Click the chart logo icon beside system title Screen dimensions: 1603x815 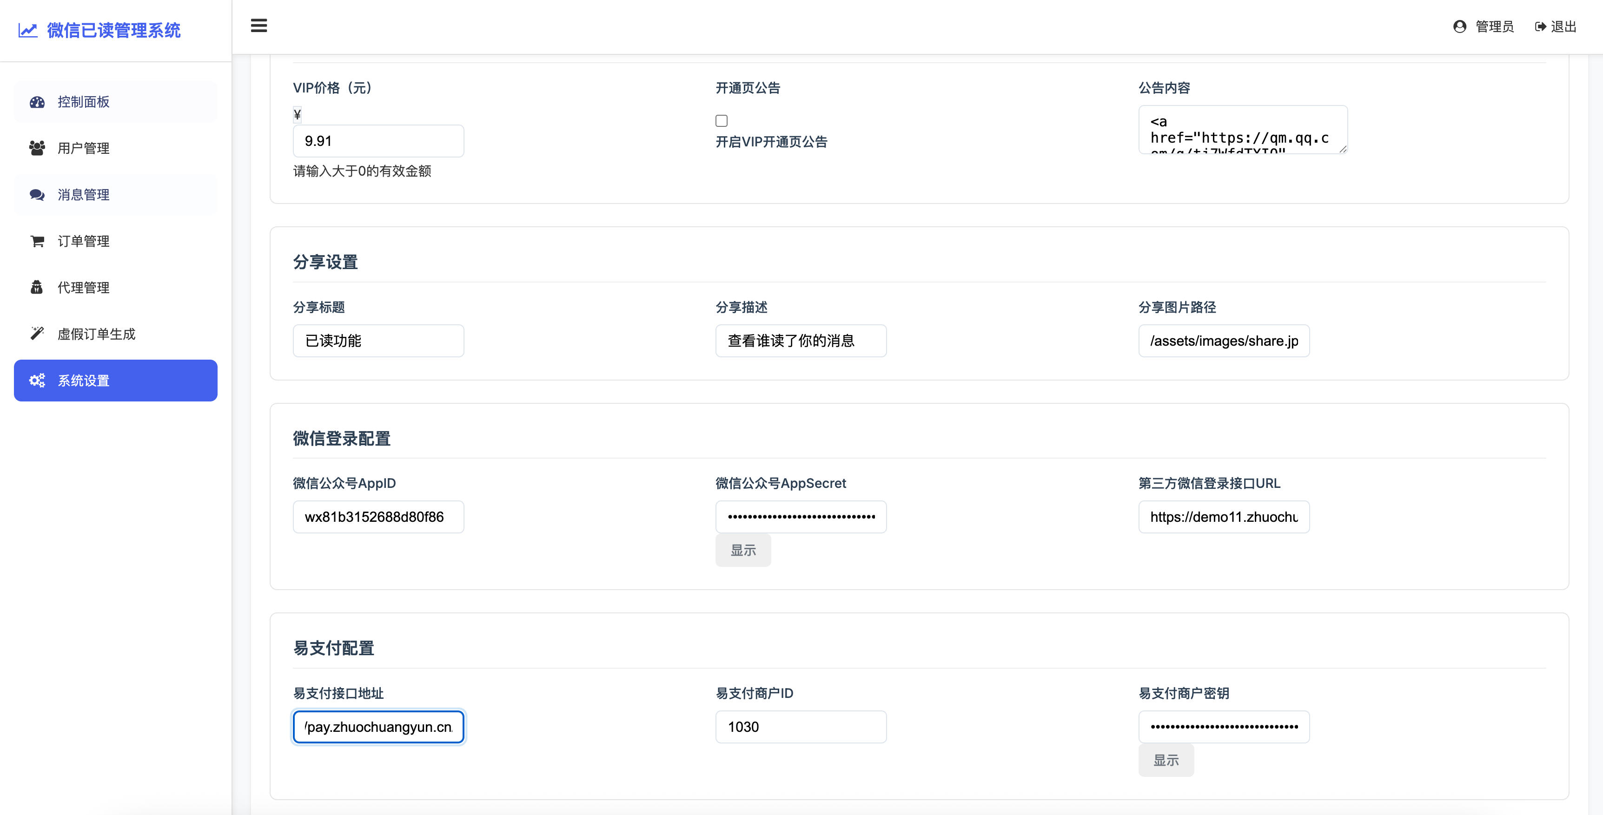coord(28,30)
